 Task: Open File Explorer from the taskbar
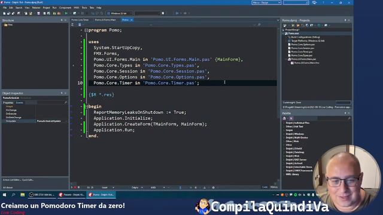tap(23, 195)
